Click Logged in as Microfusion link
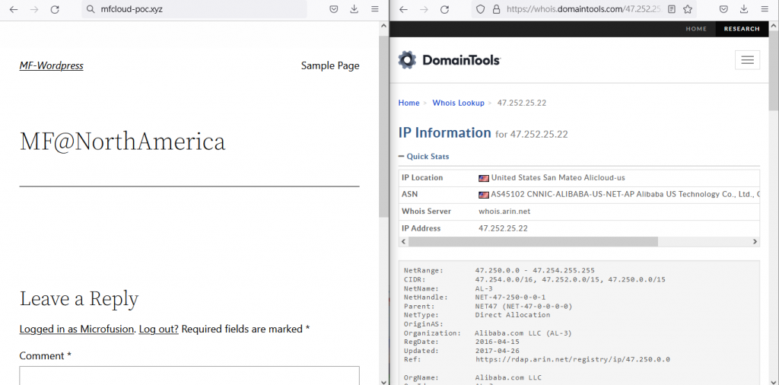 point(77,329)
